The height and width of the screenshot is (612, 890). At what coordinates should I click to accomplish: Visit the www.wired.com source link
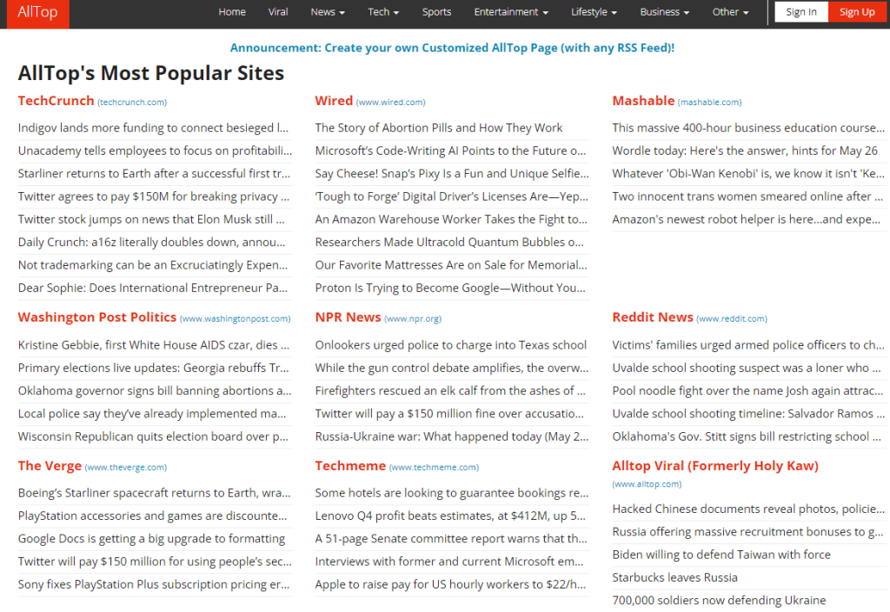pos(390,103)
